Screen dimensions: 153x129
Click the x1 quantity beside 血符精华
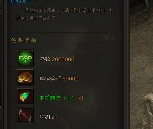pyautogui.click(x=81, y=98)
